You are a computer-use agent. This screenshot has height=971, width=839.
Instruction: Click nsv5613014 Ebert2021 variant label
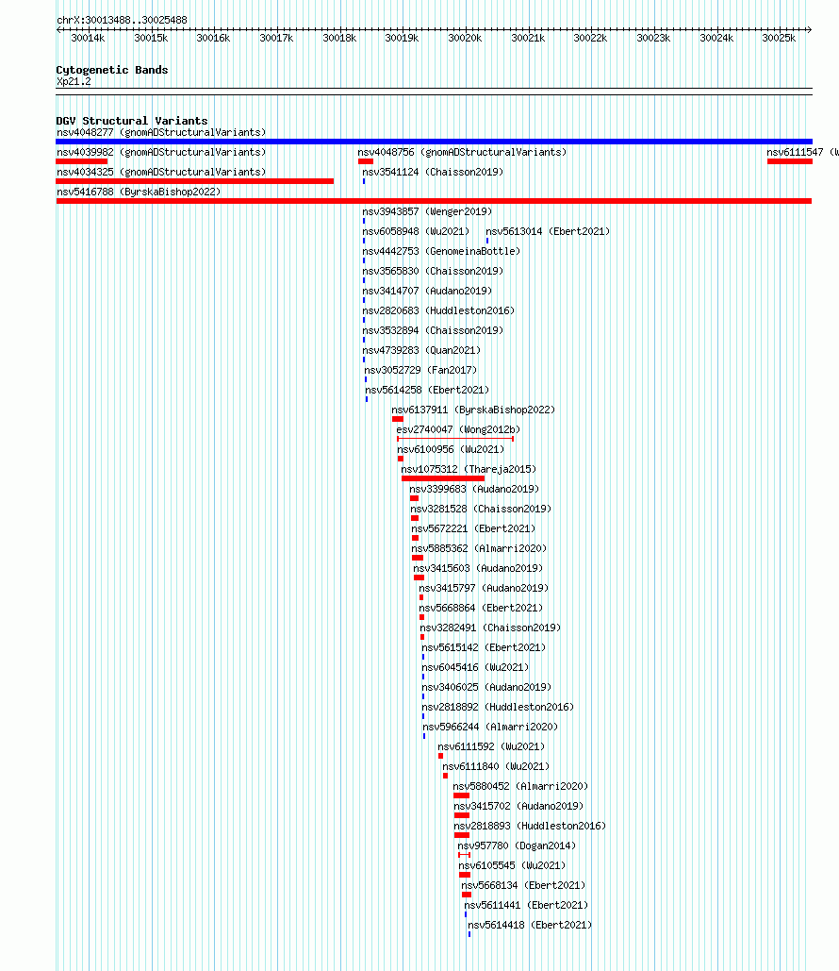point(548,231)
